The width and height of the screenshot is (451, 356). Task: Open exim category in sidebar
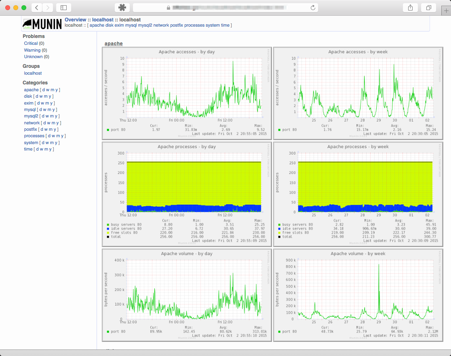29,103
